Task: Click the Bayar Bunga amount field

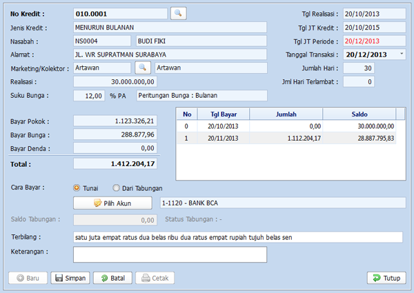Action: [115, 134]
